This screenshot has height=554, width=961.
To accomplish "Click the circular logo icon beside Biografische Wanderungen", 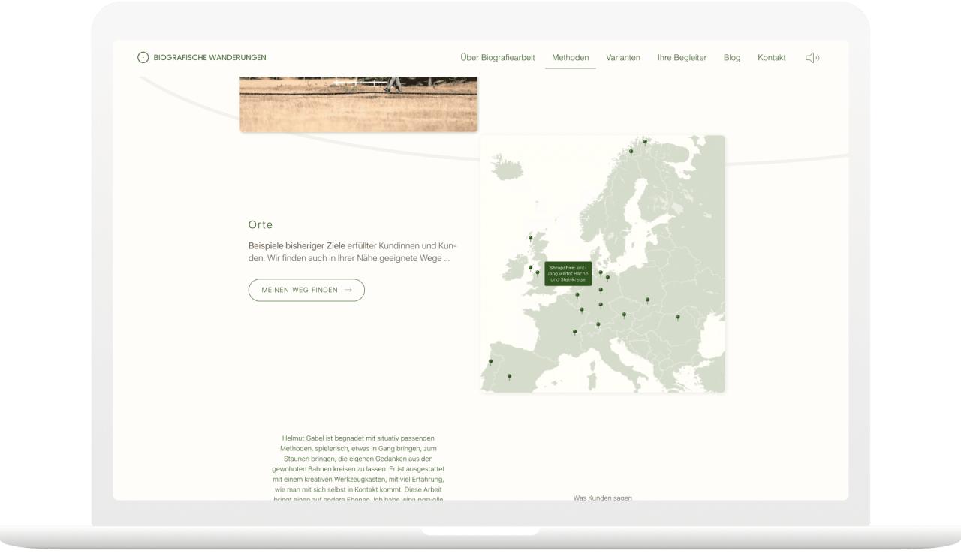I will pos(143,57).
